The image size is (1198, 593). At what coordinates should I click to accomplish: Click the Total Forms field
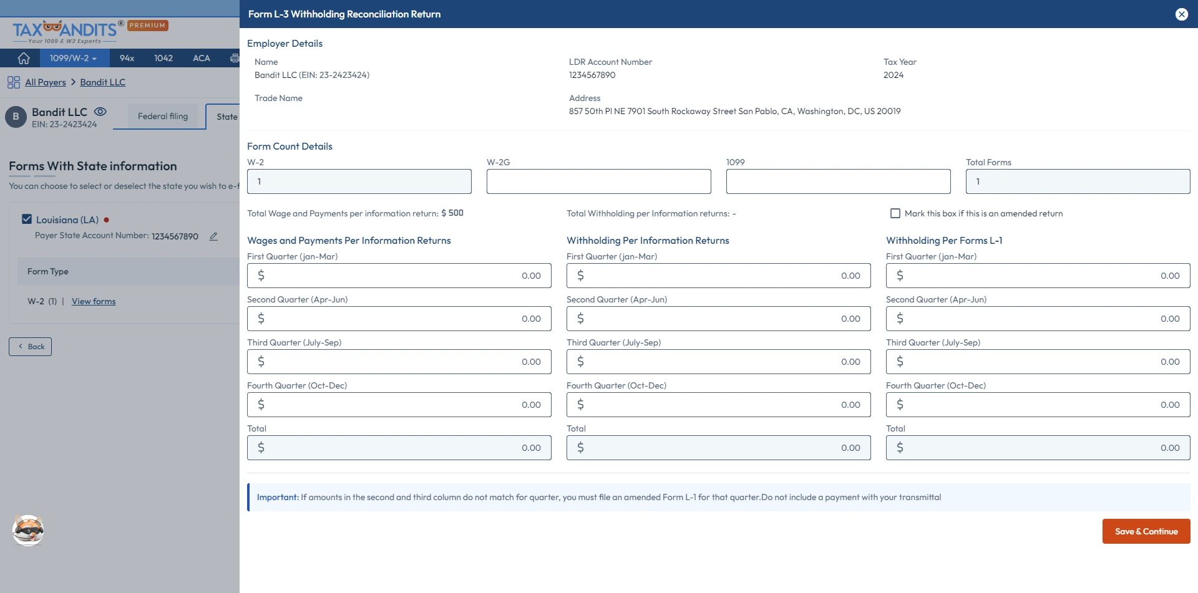pos(1078,181)
